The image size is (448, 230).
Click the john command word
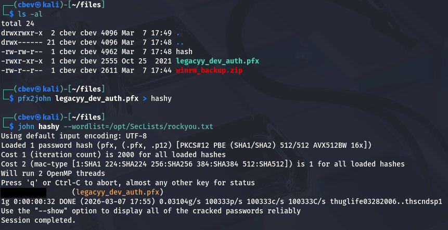coord(25,126)
